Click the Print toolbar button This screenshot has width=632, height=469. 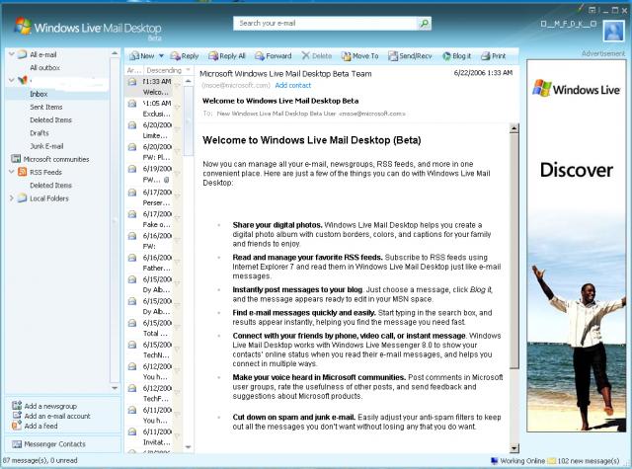pyautogui.click(x=494, y=56)
